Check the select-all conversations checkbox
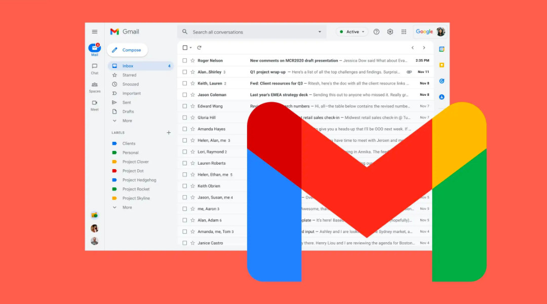The width and height of the screenshot is (547, 304). [x=184, y=47]
